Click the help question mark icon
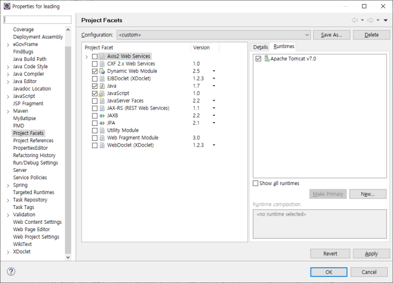Screen dimensions: 393x283 coord(11,271)
